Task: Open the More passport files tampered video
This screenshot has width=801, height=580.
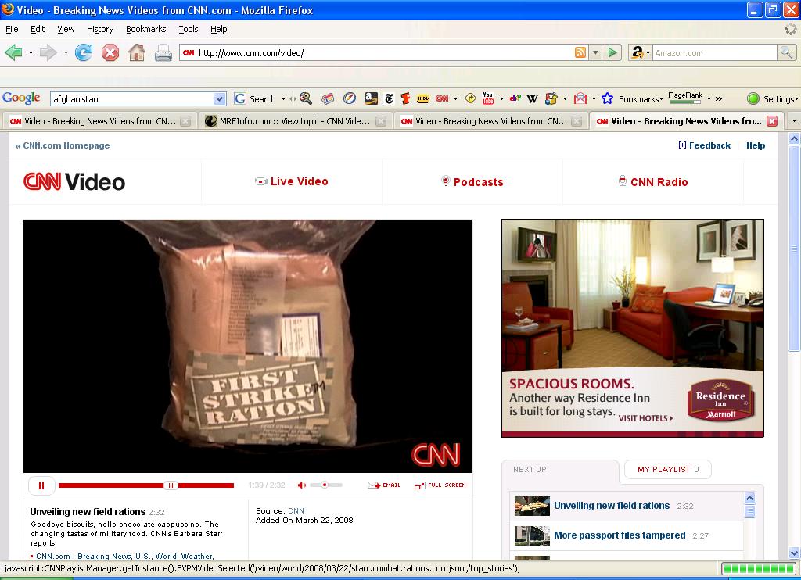Action: 620,535
